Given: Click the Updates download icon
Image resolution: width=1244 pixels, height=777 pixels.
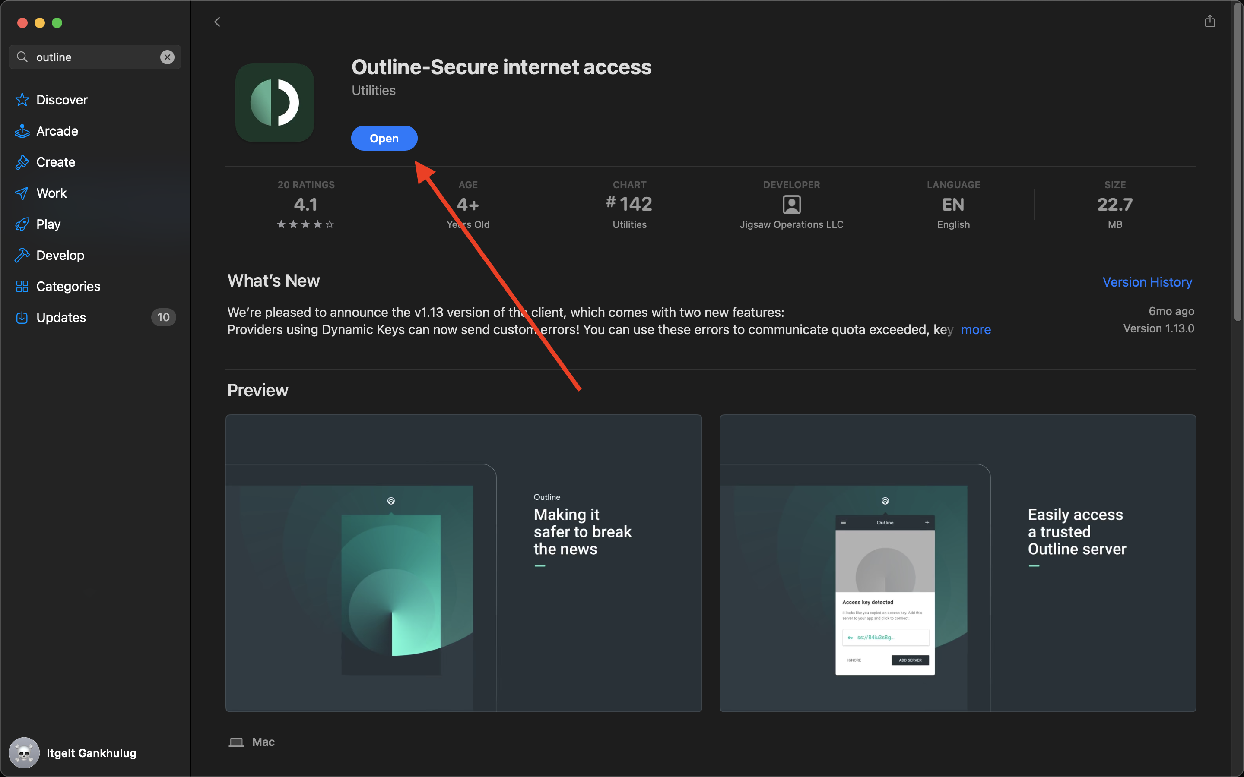Looking at the screenshot, I should click(22, 318).
